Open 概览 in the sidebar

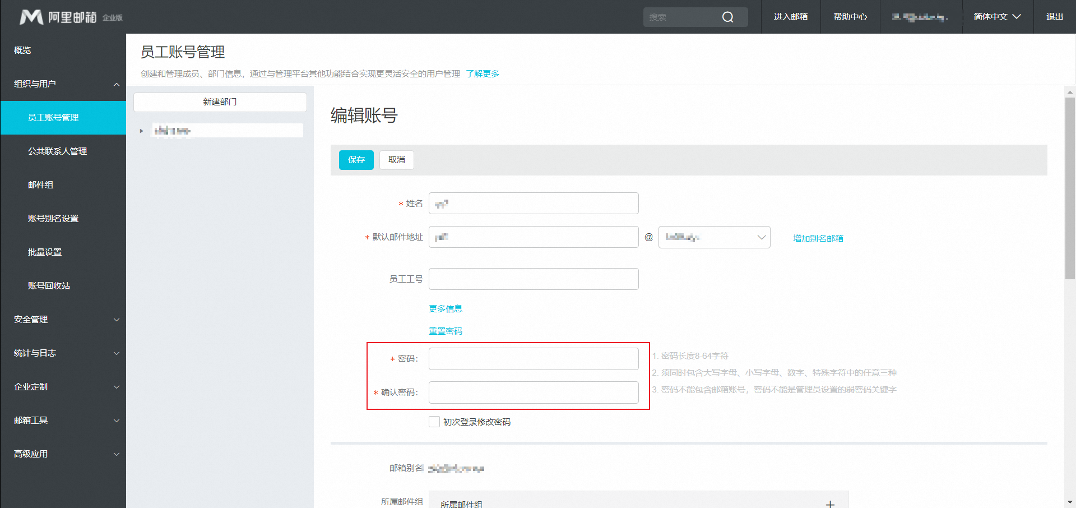pyautogui.click(x=63, y=50)
